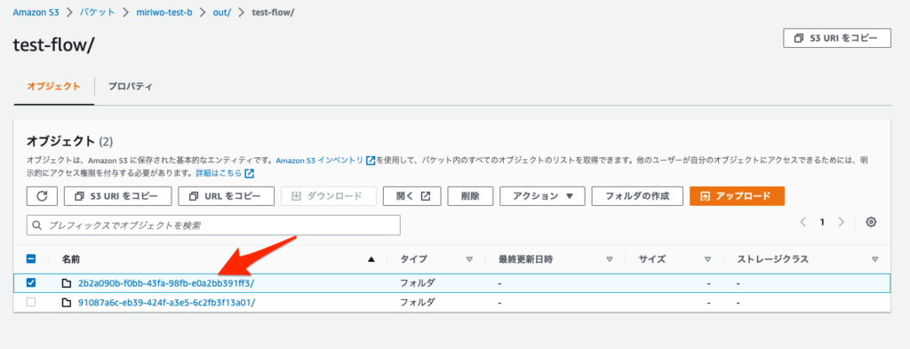The image size is (910, 349).
Task: Click test-flow/ in the breadcrumb
Action: pos(274,12)
